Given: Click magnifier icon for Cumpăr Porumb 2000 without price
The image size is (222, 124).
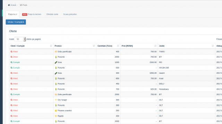Looking at the screenshot, I should [x=11, y=121].
